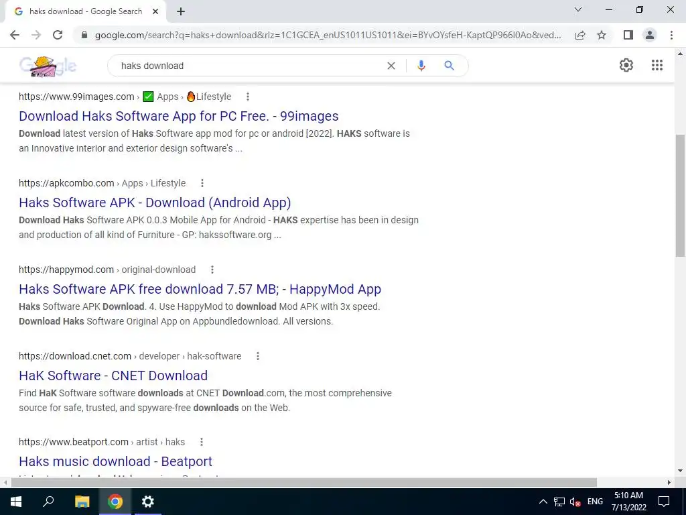Switch to Chrome on the taskbar
The width and height of the screenshot is (686, 515).
pyautogui.click(x=115, y=502)
